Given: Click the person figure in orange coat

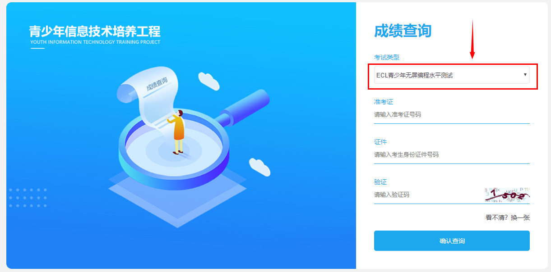Looking at the screenshot, I should pyautogui.click(x=178, y=132).
